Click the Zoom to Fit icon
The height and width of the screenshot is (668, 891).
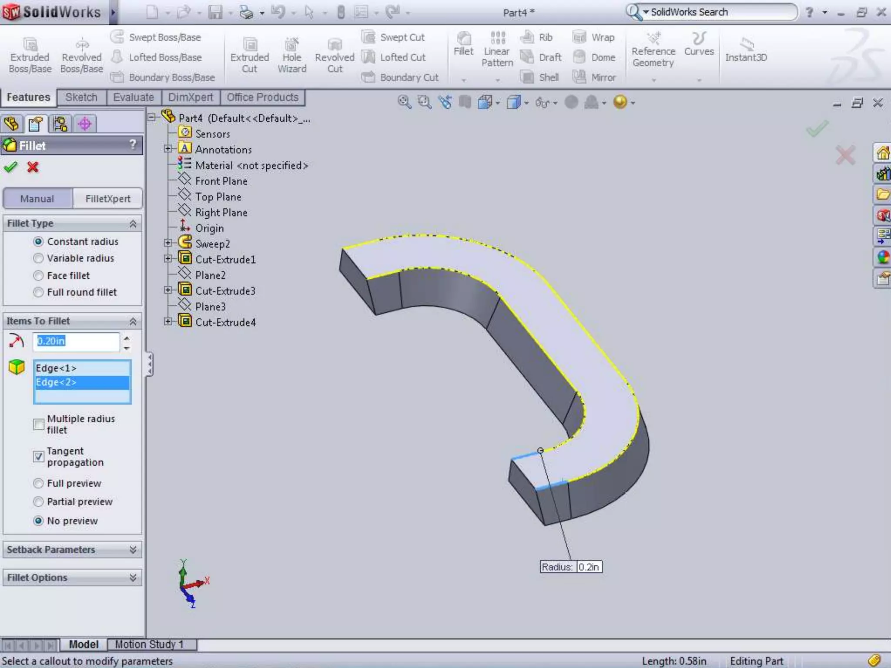pyautogui.click(x=404, y=102)
